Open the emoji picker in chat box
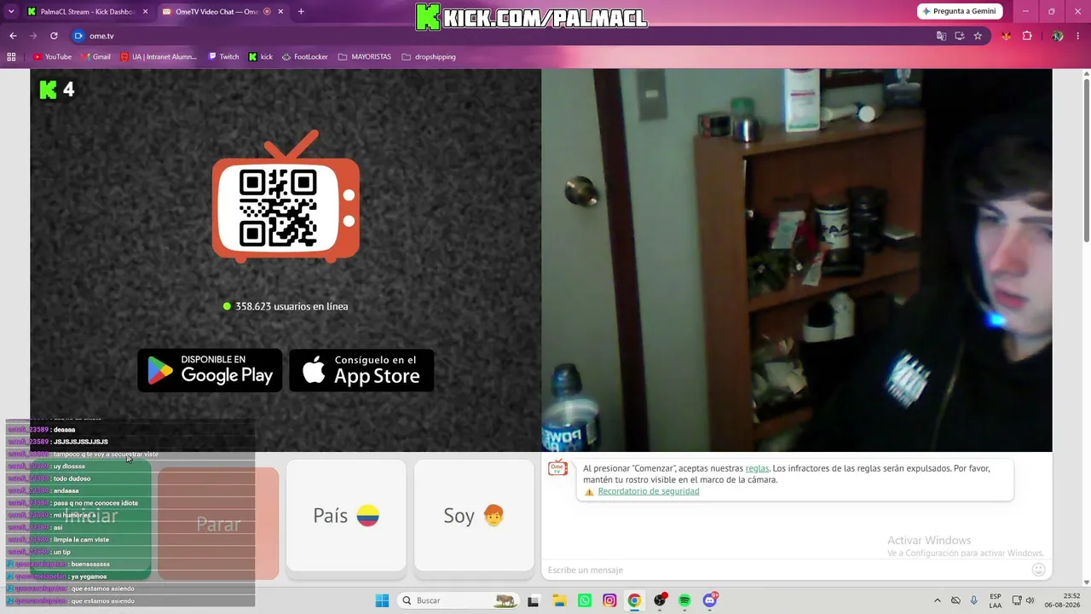Image resolution: width=1091 pixels, height=614 pixels. tap(1038, 570)
